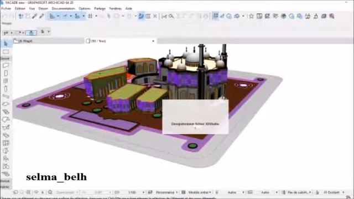The width and height of the screenshot is (354, 199).
Task: Open the 1:100 scale dropdown
Action: tap(143, 192)
